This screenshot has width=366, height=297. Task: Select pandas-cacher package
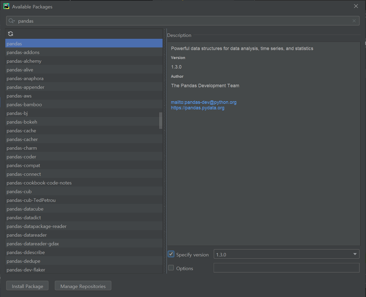[x=84, y=139]
